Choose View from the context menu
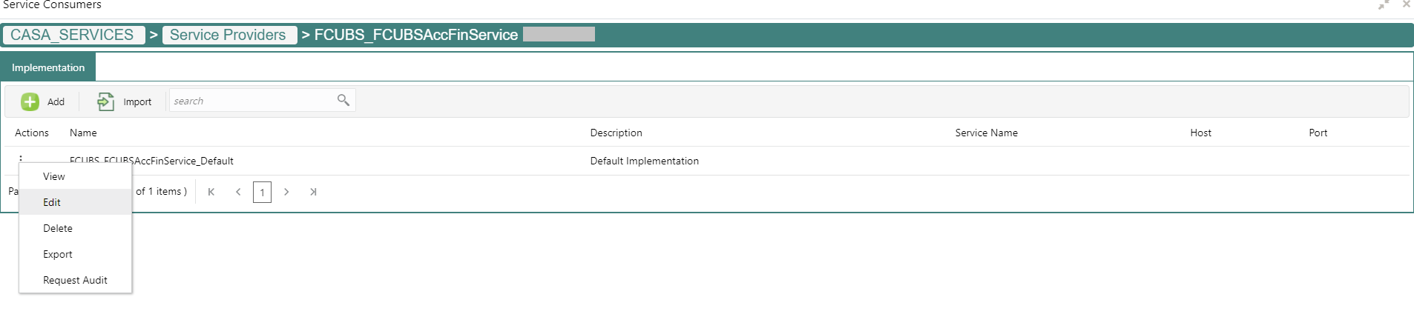The image size is (1414, 334). point(76,176)
